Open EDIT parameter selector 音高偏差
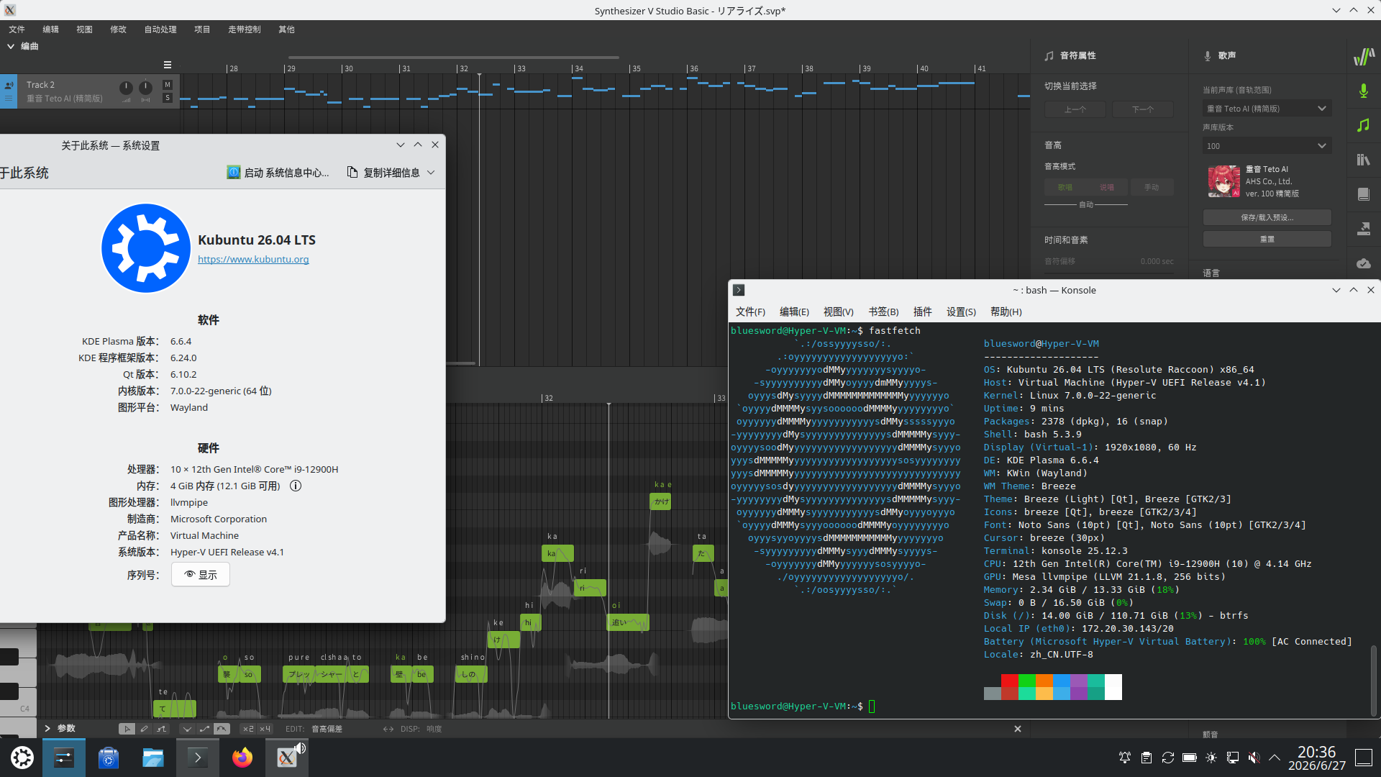 point(327,729)
